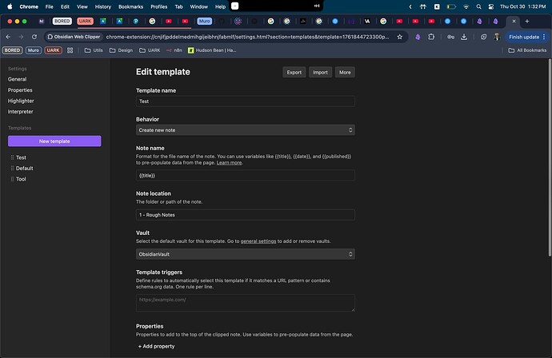Click the drag handle beside Default template
552x358 pixels.
(x=12, y=168)
